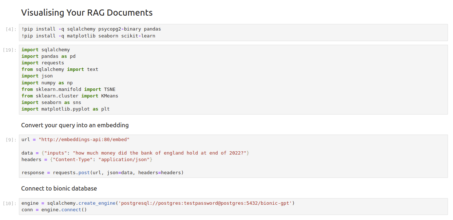Click the TSNE import line
453x220 pixels.
68,89
